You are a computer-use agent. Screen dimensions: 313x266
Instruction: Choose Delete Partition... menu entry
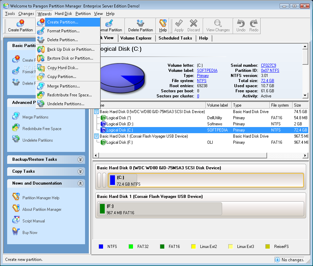coord(68,40)
